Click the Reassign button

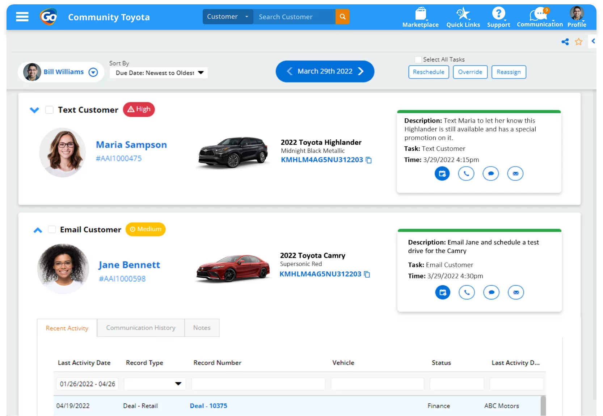pyautogui.click(x=509, y=72)
